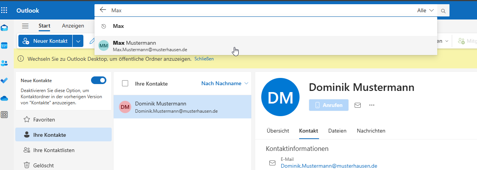The width and height of the screenshot is (477, 170).
Task: Dismiss banner via Schließen link
Action: click(x=204, y=59)
